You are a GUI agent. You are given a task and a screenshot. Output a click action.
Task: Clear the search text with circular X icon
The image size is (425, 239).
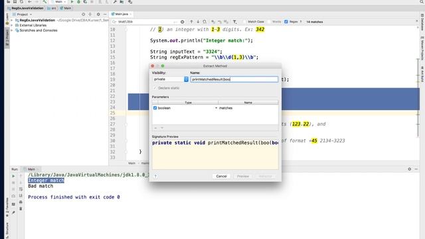coord(183,22)
